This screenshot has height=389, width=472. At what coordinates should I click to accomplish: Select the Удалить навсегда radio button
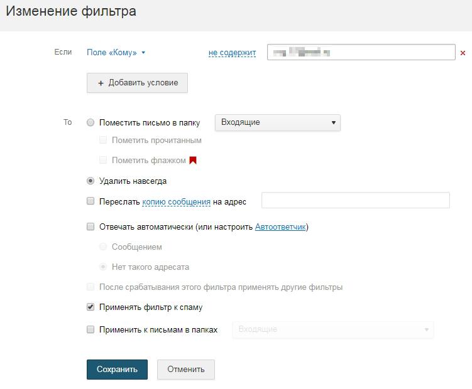pos(91,181)
